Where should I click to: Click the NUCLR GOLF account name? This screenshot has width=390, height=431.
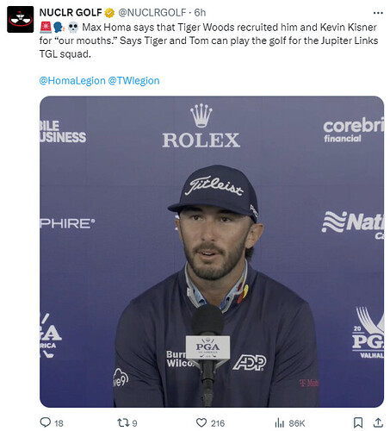click(x=71, y=13)
